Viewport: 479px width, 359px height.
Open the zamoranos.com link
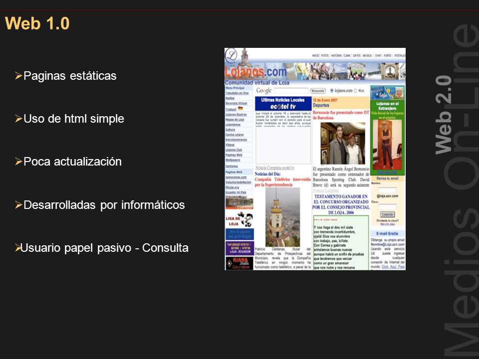coord(236,178)
